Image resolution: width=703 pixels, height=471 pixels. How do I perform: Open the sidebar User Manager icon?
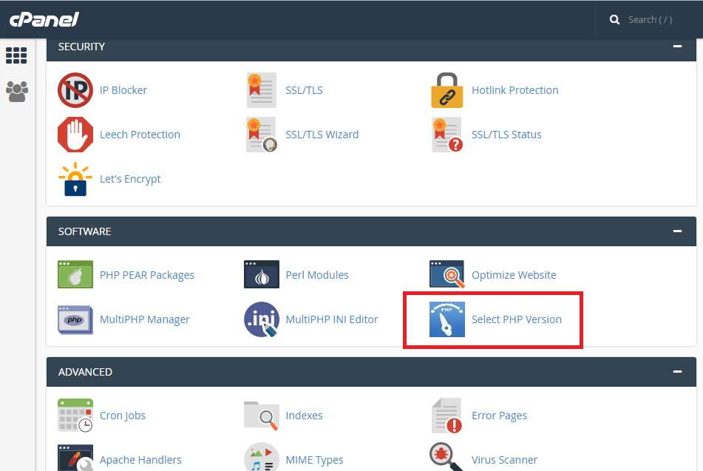coord(17,92)
